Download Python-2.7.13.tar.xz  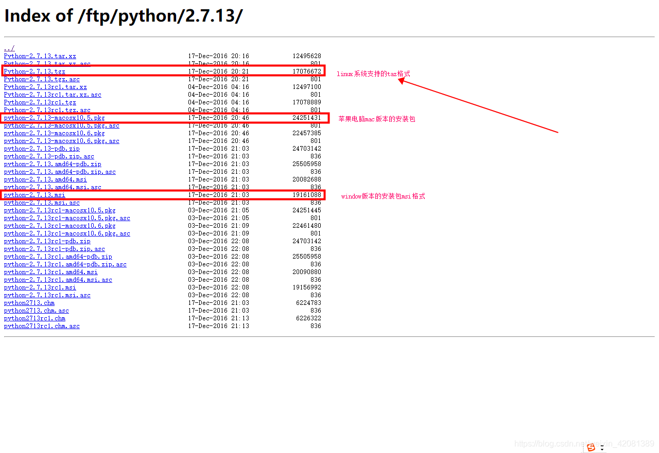40,56
